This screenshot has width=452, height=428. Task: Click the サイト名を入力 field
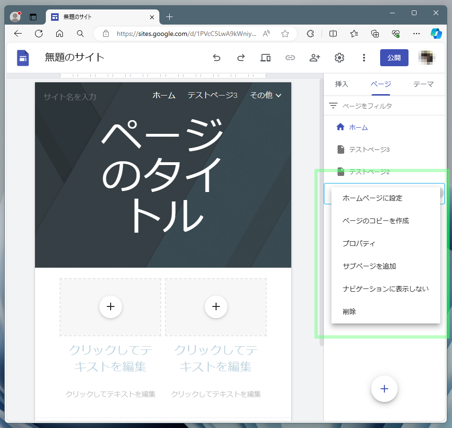[70, 96]
